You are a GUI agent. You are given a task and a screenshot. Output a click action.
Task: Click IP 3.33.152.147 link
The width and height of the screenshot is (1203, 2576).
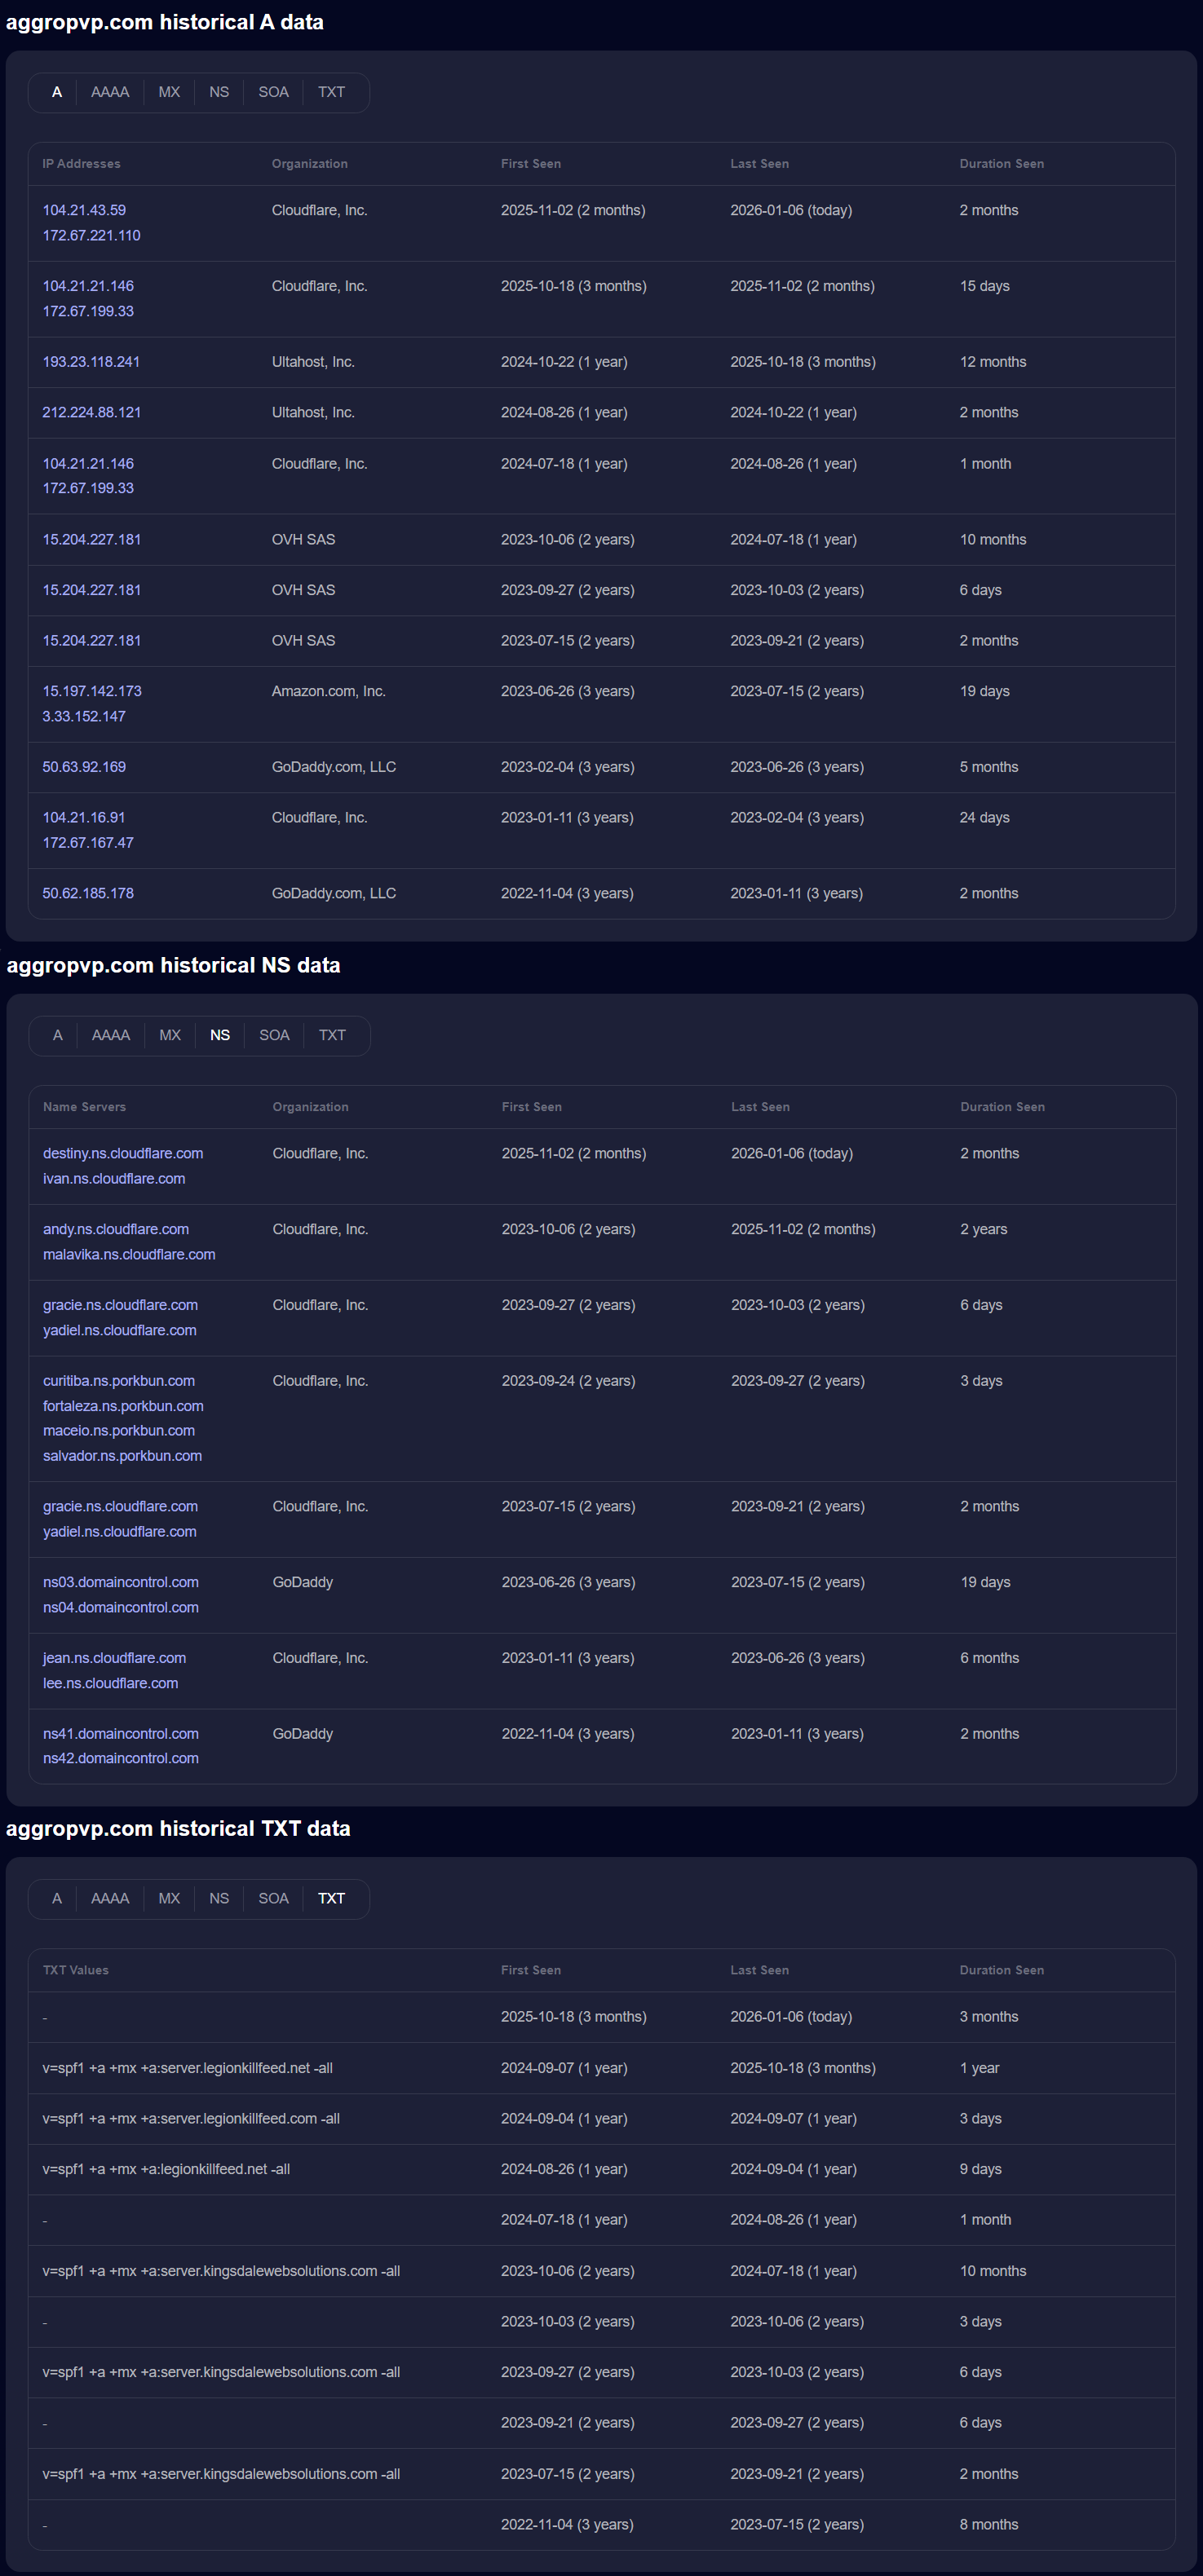coord(84,716)
